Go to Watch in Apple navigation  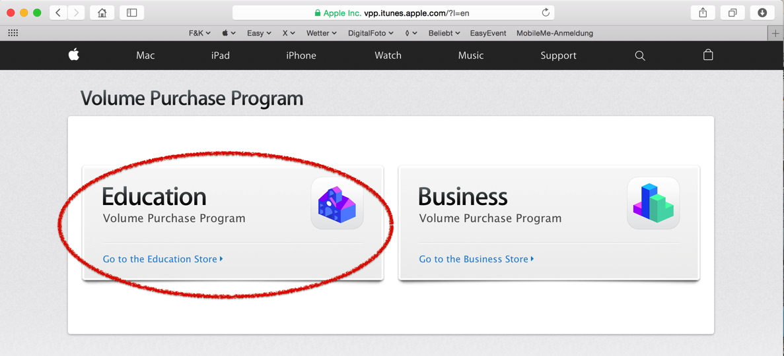[388, 55]
